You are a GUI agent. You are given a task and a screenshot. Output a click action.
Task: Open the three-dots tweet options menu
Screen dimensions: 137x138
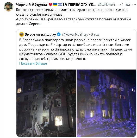coord(134,5)
